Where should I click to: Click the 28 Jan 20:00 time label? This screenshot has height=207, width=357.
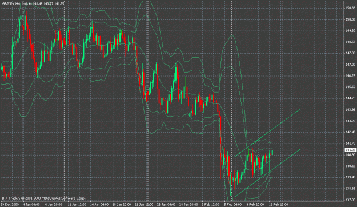point(188,205)
